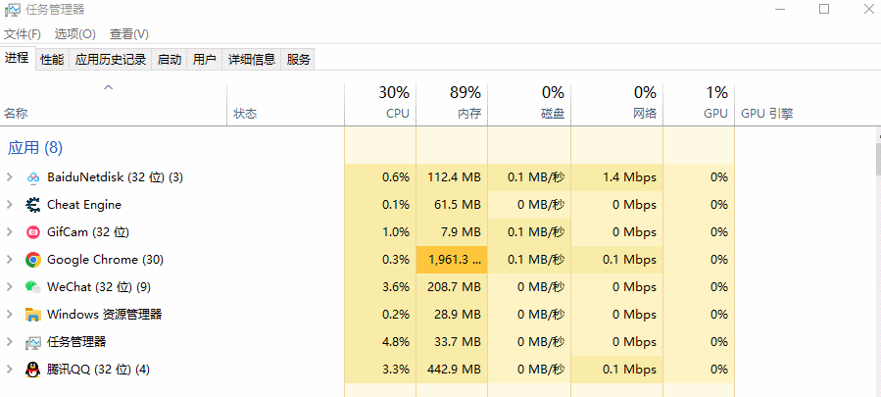Click the BaiduNetdisk cloud icon
The image size is (881, 397).
point(32,177)
